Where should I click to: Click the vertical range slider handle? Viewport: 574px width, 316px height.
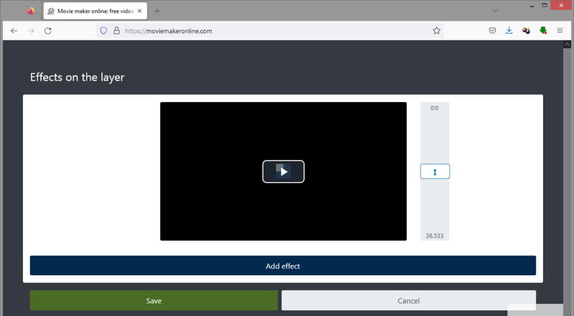click(434, 171)
